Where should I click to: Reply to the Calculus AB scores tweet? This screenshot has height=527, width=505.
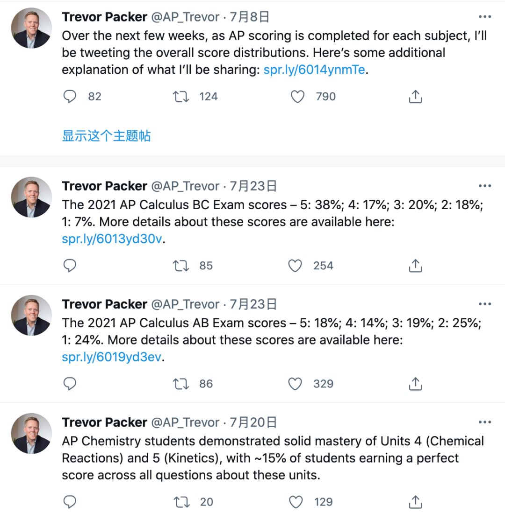(x=70, y=384)
